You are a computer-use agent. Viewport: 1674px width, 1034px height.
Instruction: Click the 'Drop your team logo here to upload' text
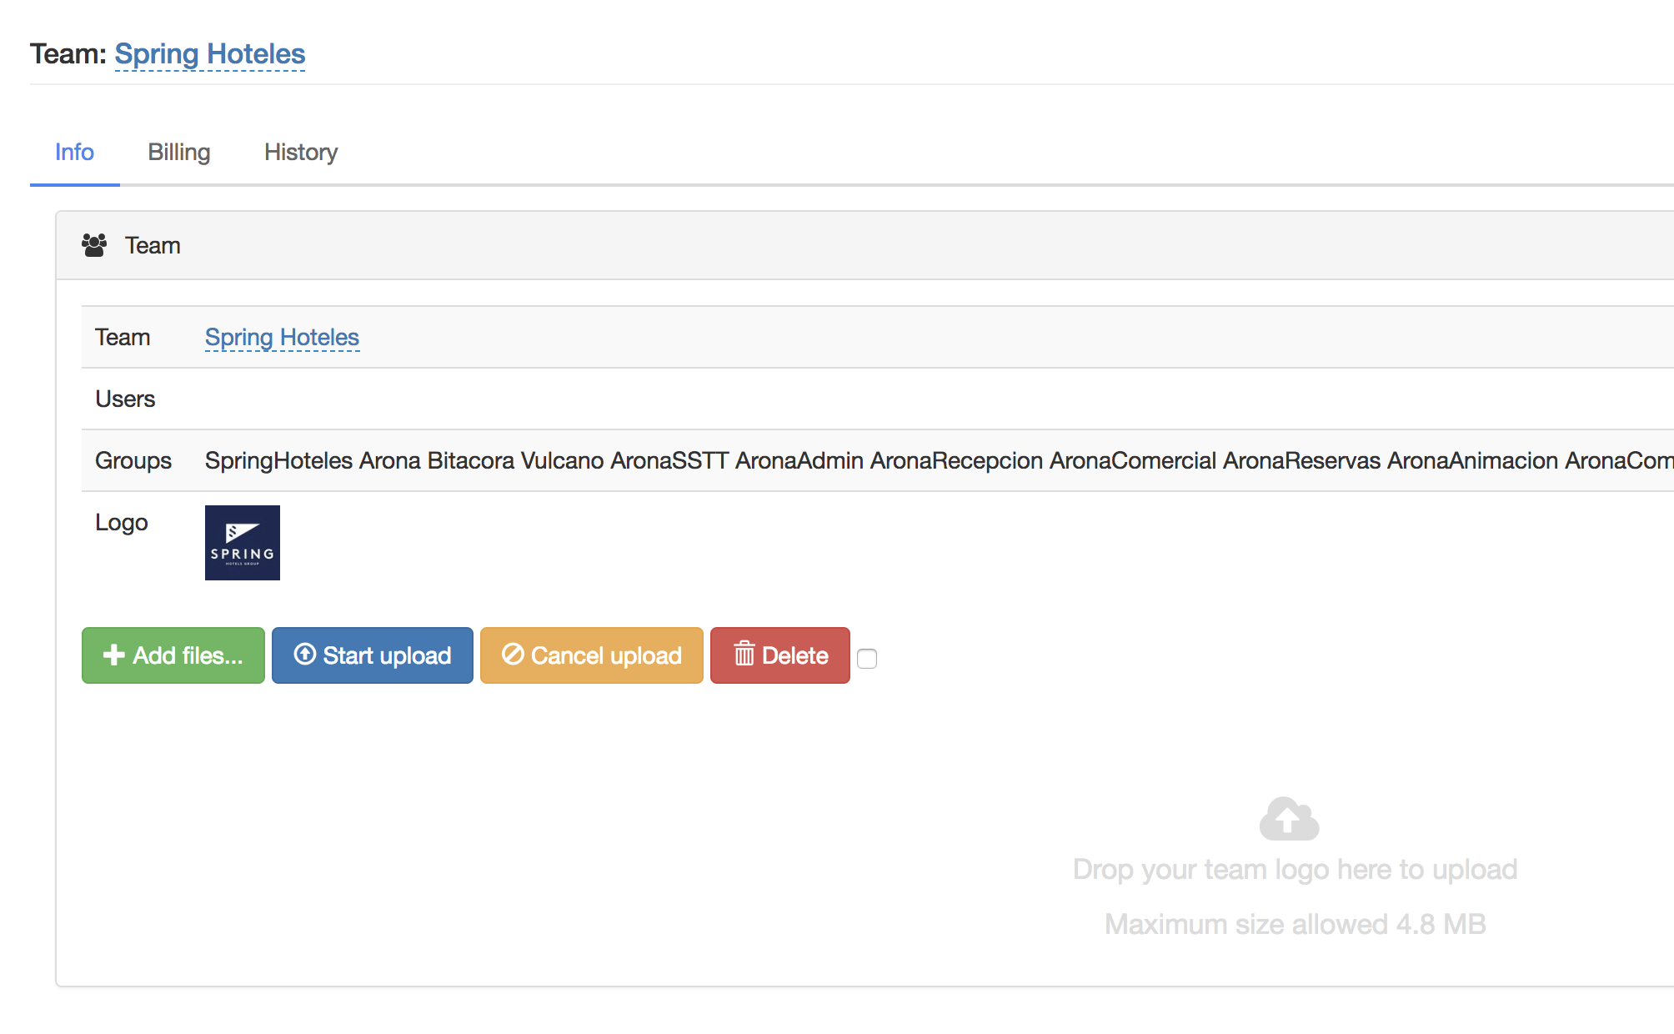(1295, 869)
